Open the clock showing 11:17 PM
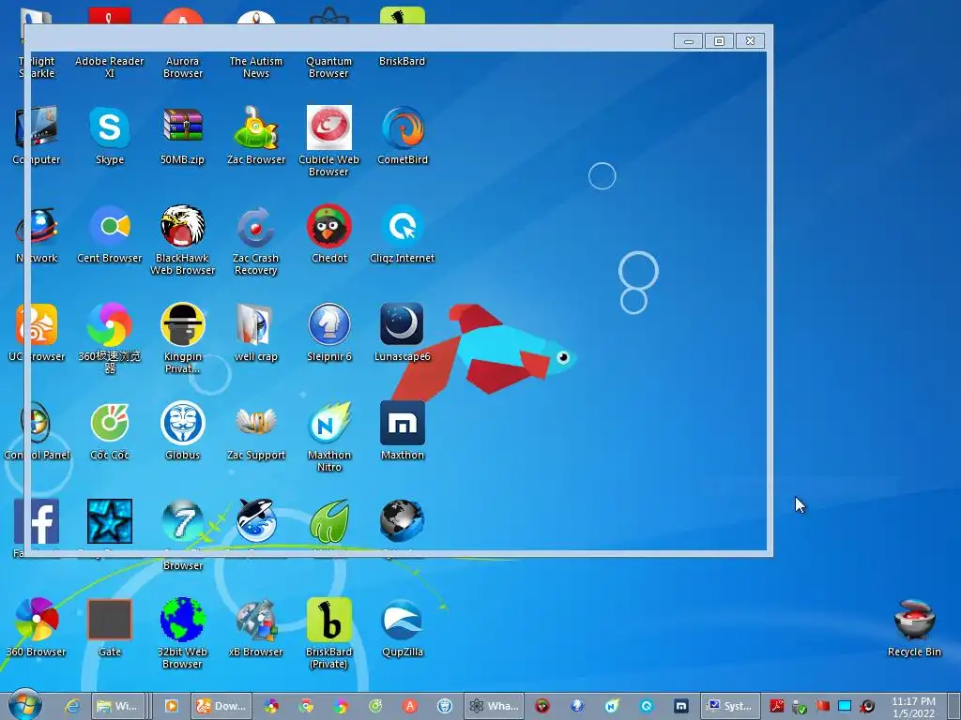The height and width of the screenshot is (720, 961). pos(914,707)
